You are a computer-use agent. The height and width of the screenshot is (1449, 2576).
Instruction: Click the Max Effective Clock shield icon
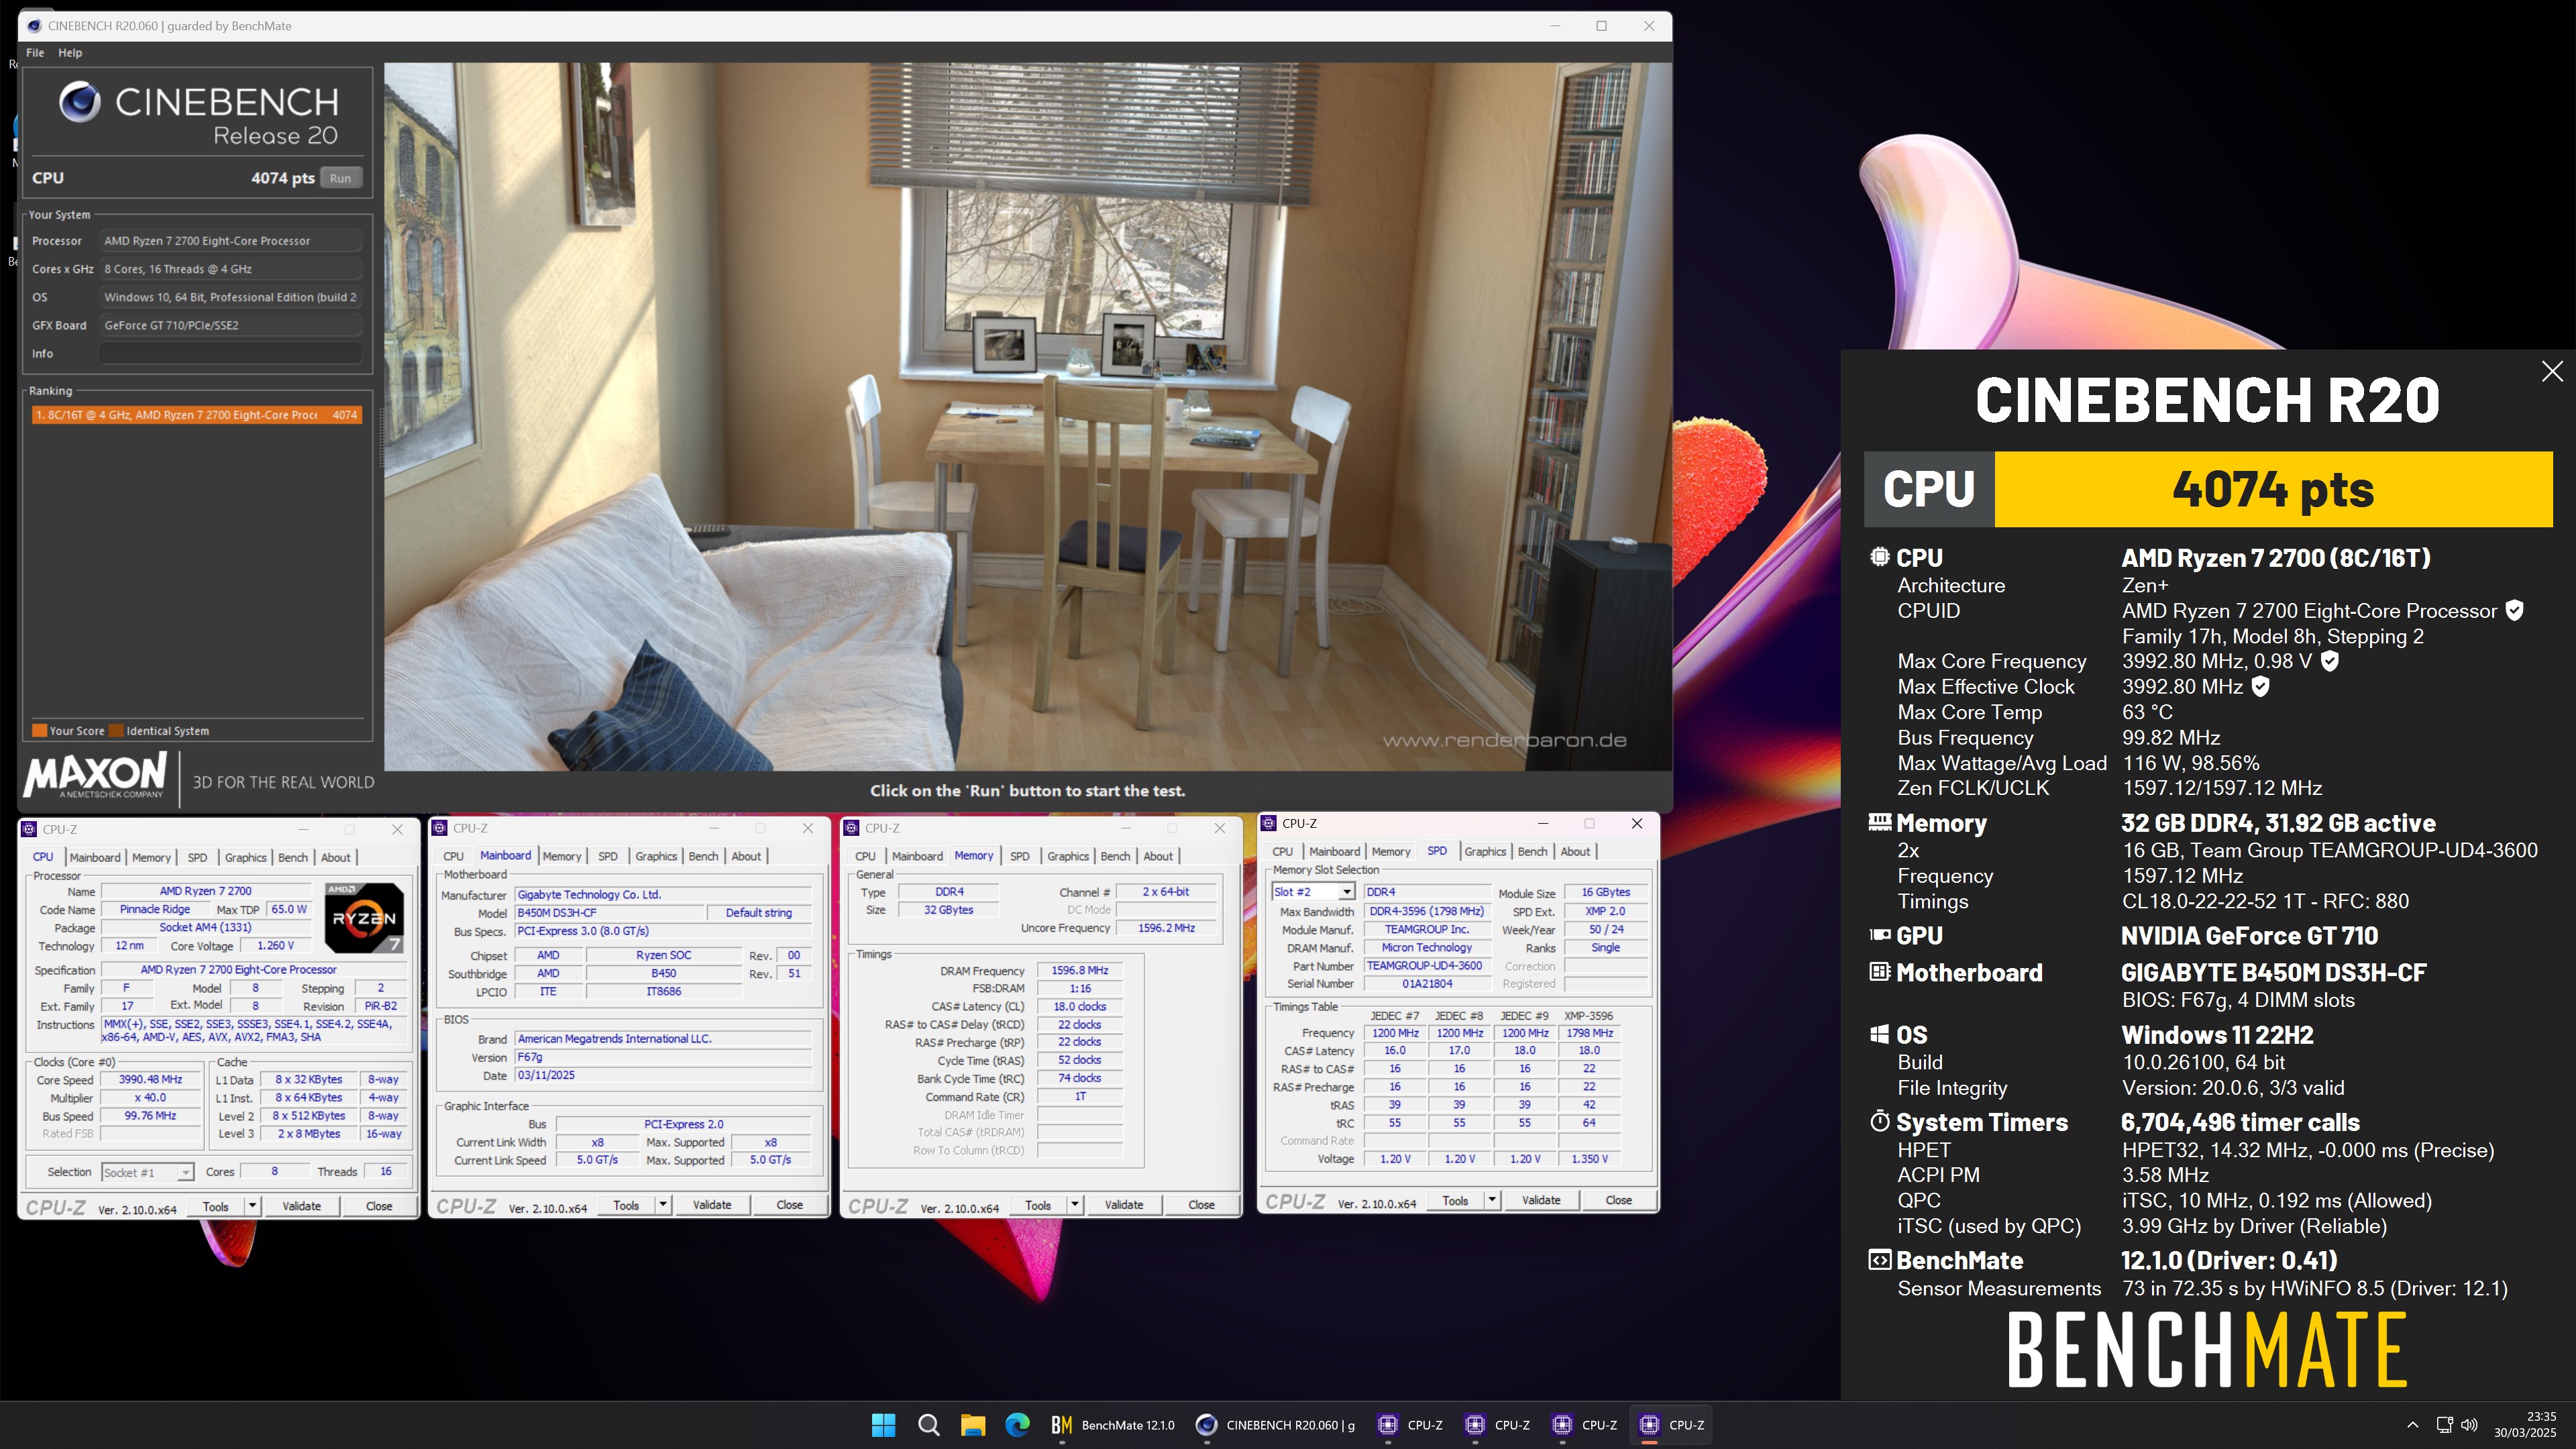coord(2260,686)
